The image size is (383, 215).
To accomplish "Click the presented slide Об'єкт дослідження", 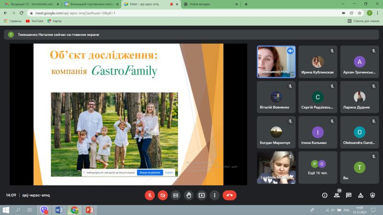I will [128, 114].
